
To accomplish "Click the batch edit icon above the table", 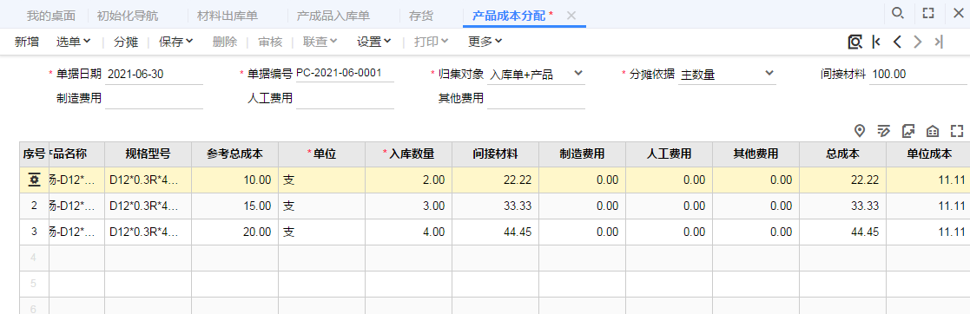I will point(884,130).
